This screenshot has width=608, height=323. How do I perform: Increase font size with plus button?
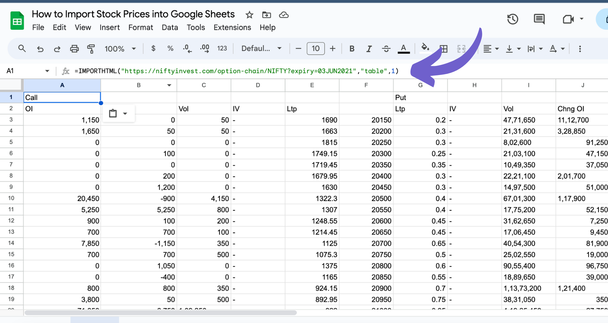point(332,48)
